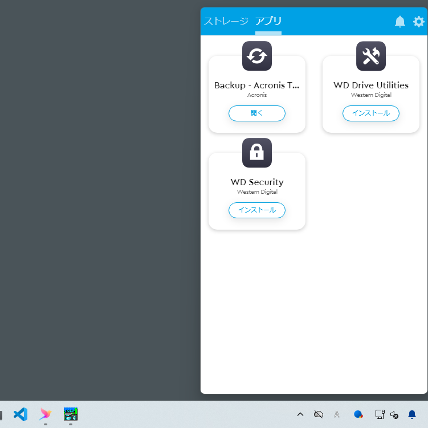Open settings gear in WD panel header
This screenshot has width=428, height=428.
419,22
